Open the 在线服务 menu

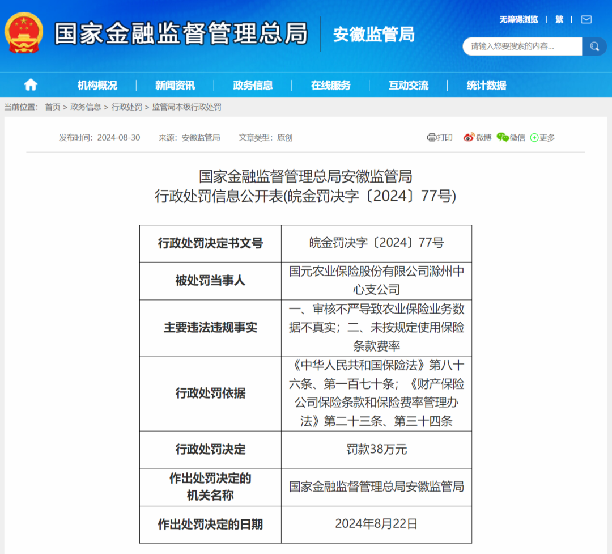point(330,85)
